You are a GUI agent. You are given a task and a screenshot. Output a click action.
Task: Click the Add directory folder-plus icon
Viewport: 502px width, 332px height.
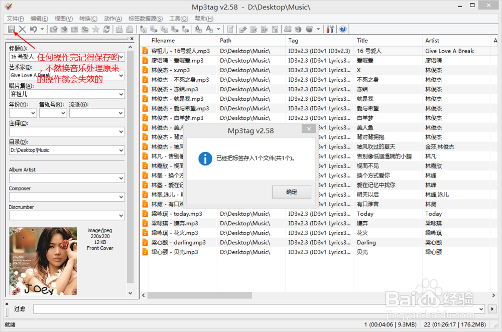[64, 30]
